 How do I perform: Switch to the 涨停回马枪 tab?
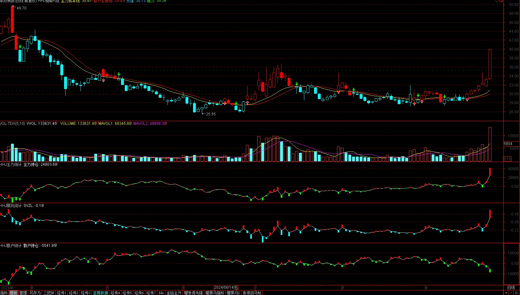coord(252,293)
